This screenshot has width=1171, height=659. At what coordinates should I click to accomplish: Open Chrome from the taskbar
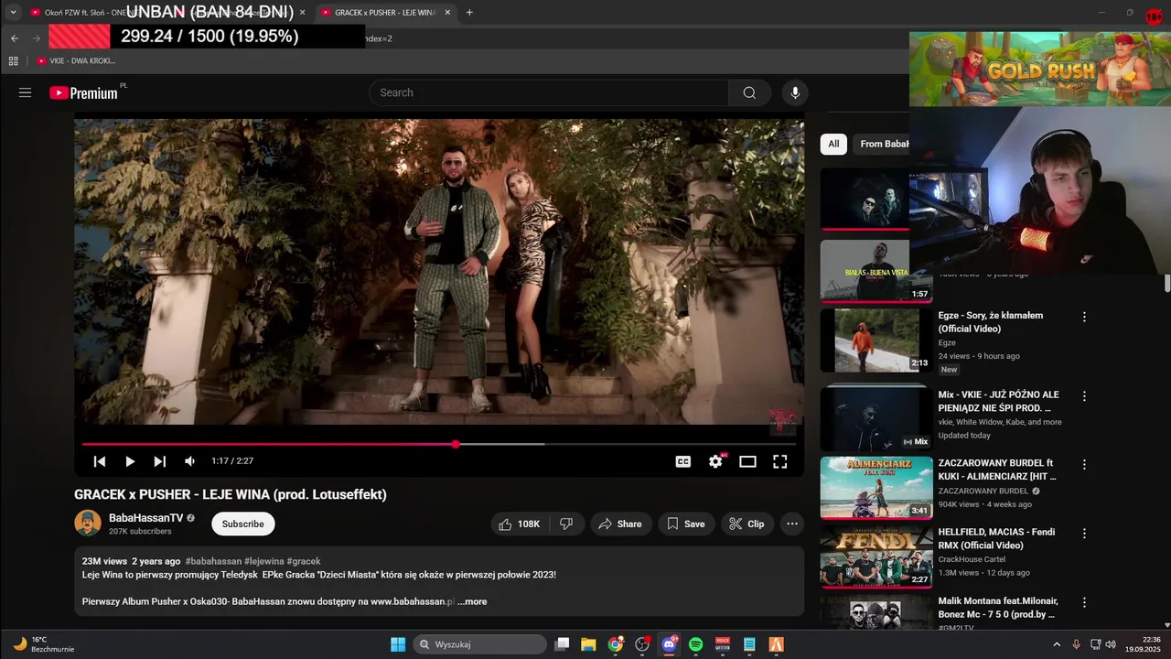coord(615,644)
